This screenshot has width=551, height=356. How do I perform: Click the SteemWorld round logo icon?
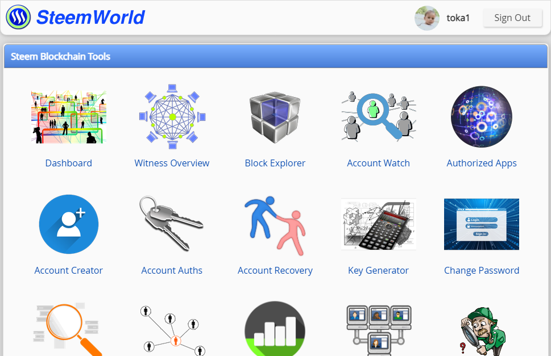click(18, 17)
